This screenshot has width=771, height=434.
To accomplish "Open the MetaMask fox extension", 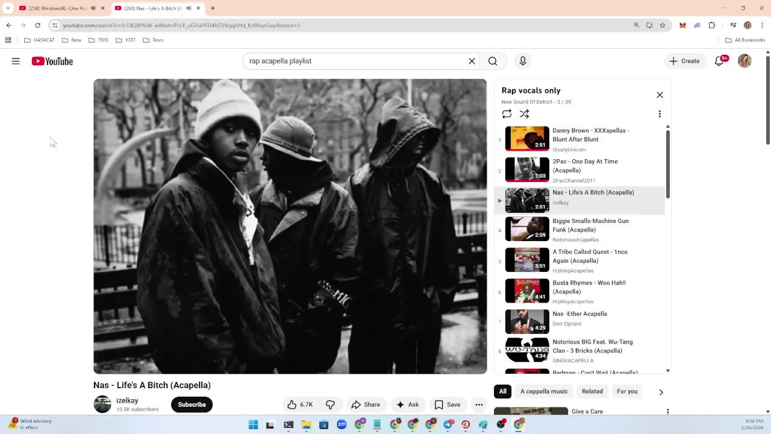I will point(682,25).
